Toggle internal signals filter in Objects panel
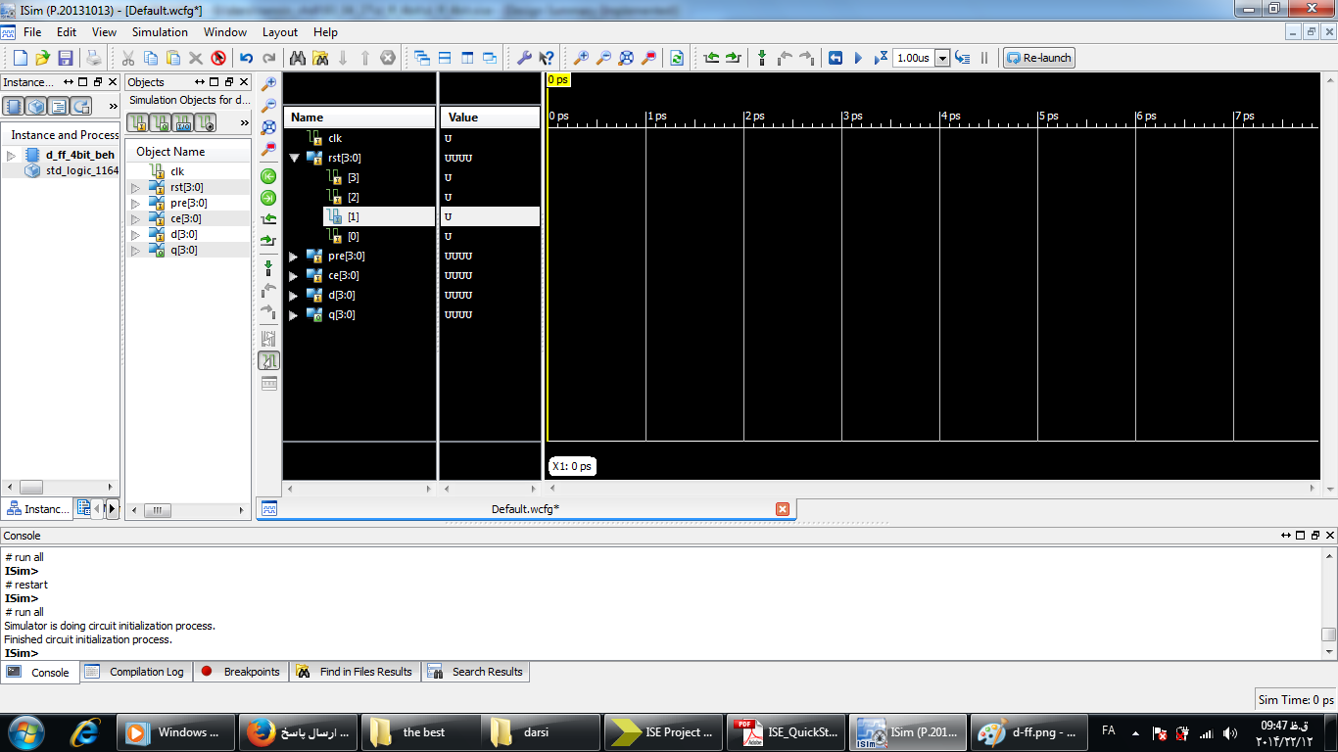 (205, 122)
